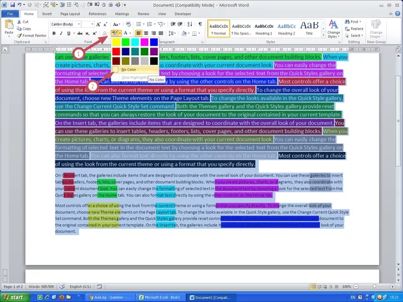This screenshot has height=302, width=403.
Task: Click the Paste icon in Clipboard group
Action: pyautogui.click(x=10, y=28)
